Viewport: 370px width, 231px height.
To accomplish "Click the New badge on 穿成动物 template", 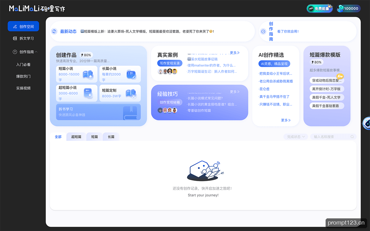I will click(340, 76).
